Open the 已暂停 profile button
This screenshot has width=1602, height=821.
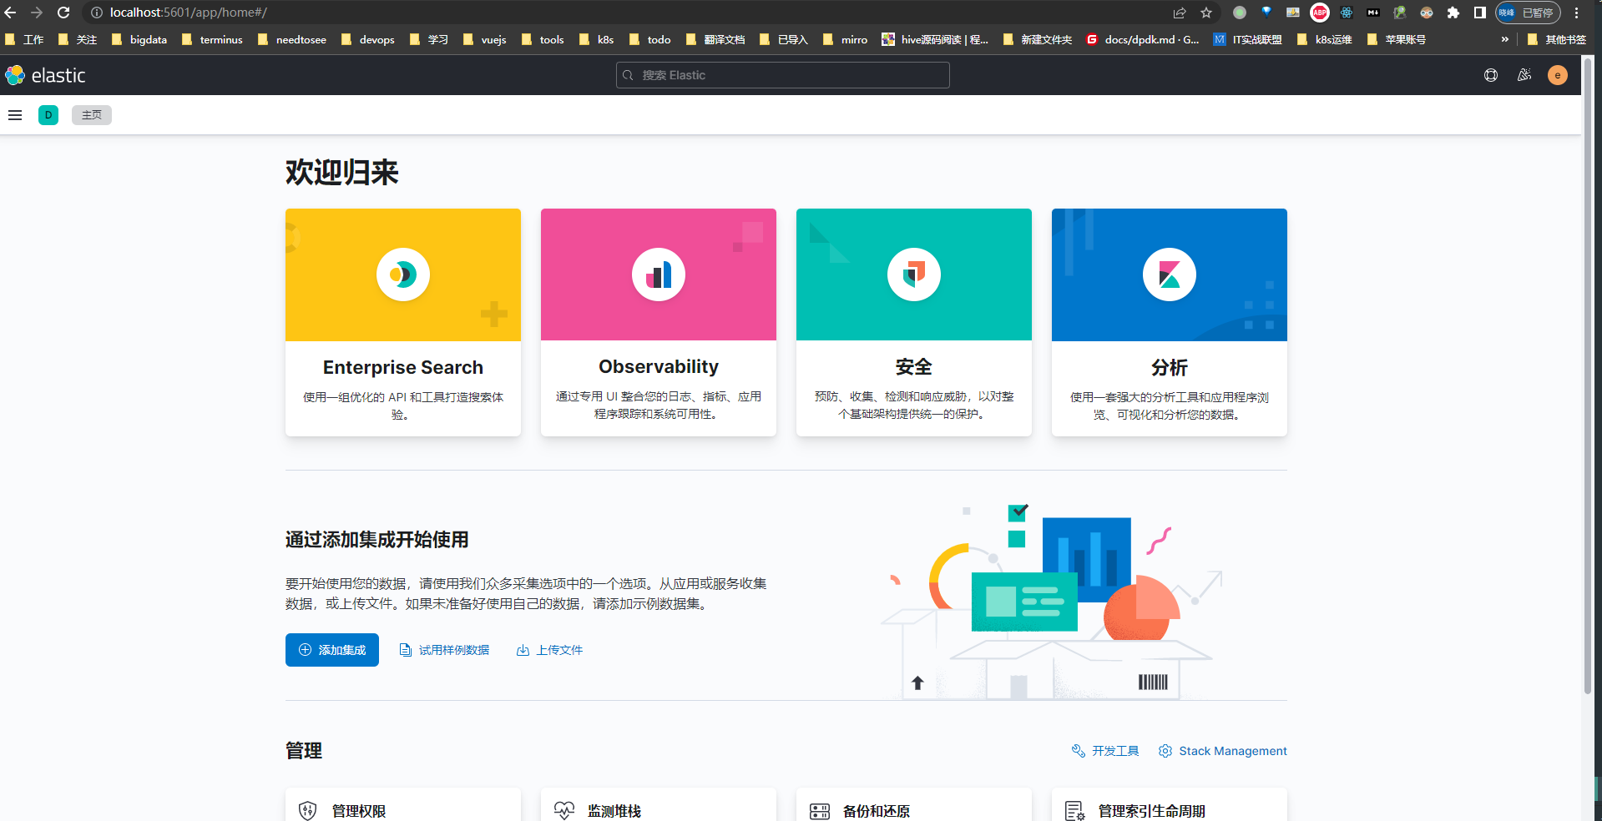click(x=1528, y=13)
